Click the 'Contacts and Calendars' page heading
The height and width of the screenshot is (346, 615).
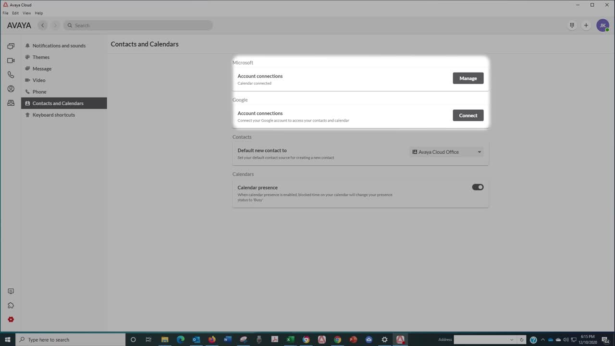(145, 44)
